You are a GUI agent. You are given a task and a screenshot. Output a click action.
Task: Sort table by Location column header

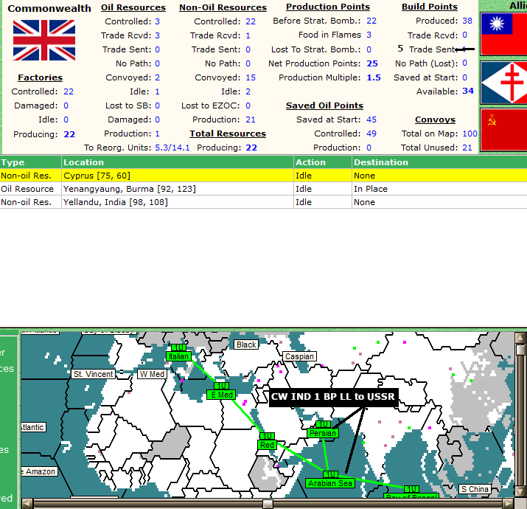pos(178,162)
